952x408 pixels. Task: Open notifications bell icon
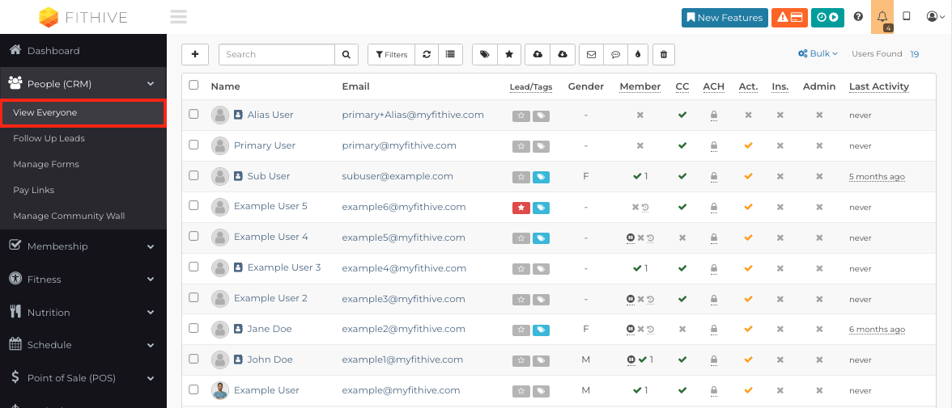click(x=882, y=17)
